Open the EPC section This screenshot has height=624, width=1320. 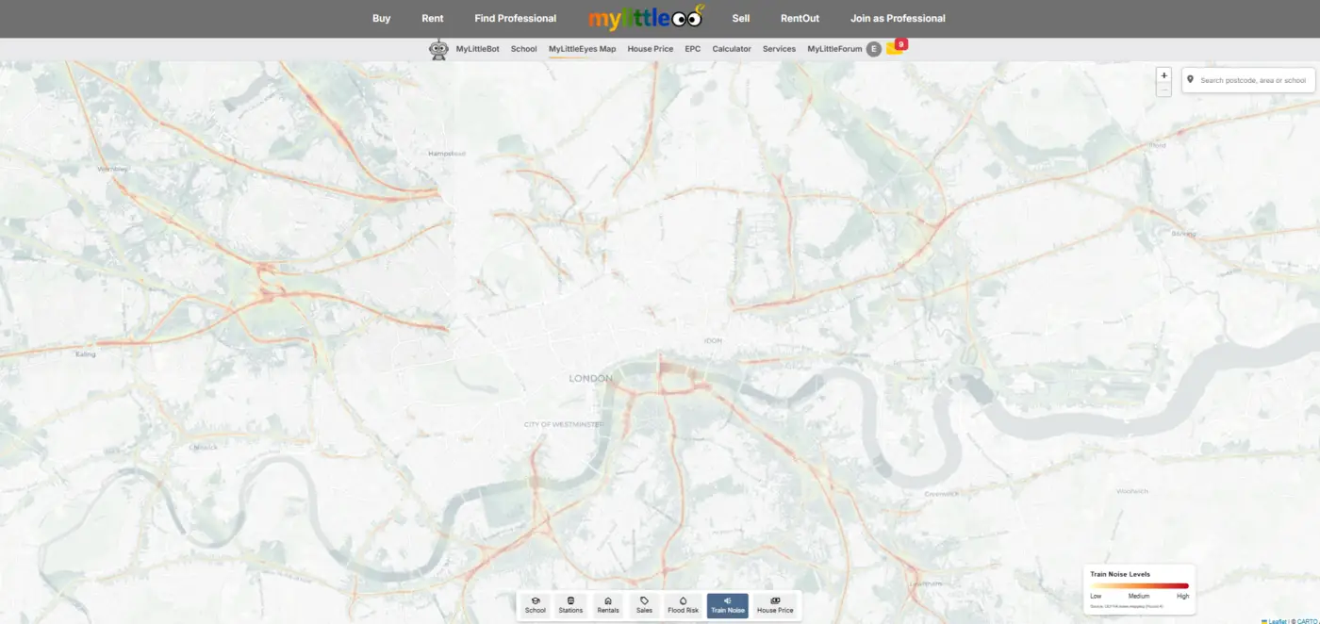coord(692,48)
